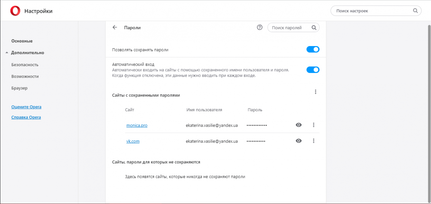This screenshot has height=204, width=431.
Task: Open more actions for vk.com entry
Action: (313, 141)
